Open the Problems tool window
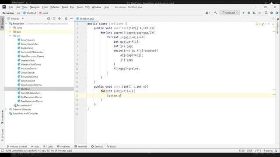 63,147
